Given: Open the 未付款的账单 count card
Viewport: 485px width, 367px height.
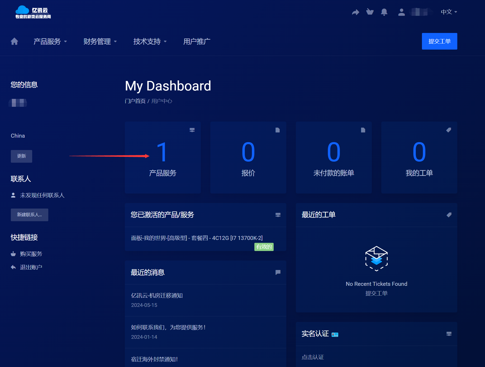Looking at the screenshot, I should (334, 158).
